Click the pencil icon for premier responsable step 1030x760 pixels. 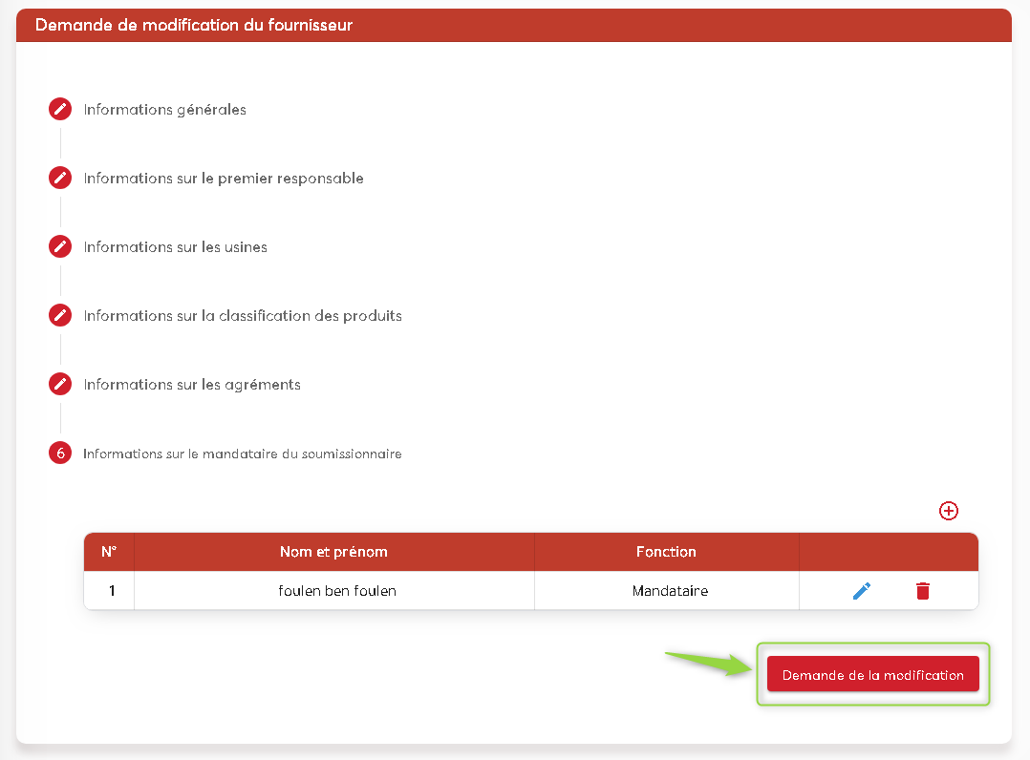(60, 178)
